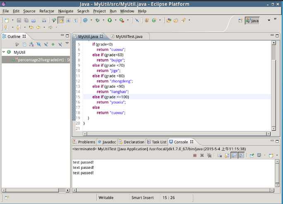Click the Collapse All icon in Outline toolbar
Image resolution: width=283 pixels, height=204 pixels.
pyautogui.click(x=24, y=44)
